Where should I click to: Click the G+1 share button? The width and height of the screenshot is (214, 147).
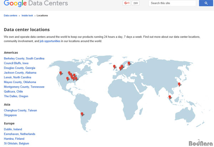pyautogui.click(x=127, y=3)
